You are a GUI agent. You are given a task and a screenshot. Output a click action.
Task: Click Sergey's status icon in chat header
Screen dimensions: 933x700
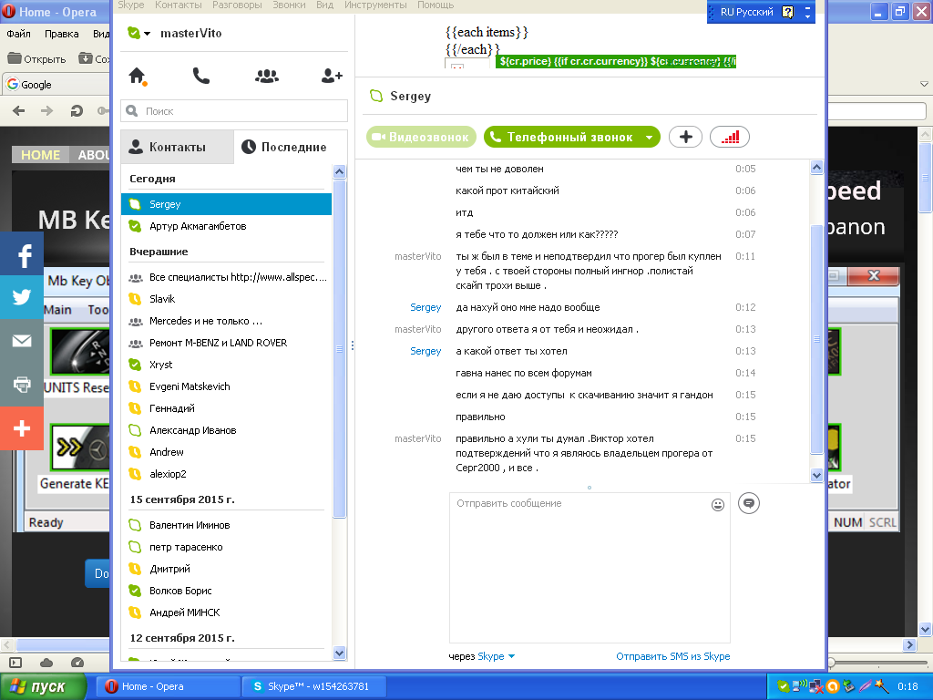(376, 96)
